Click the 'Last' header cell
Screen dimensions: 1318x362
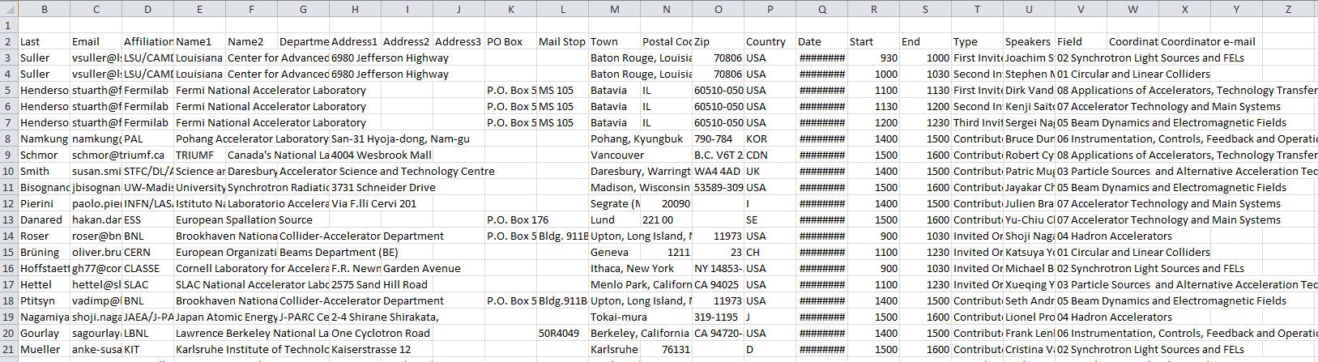point(44,41)
